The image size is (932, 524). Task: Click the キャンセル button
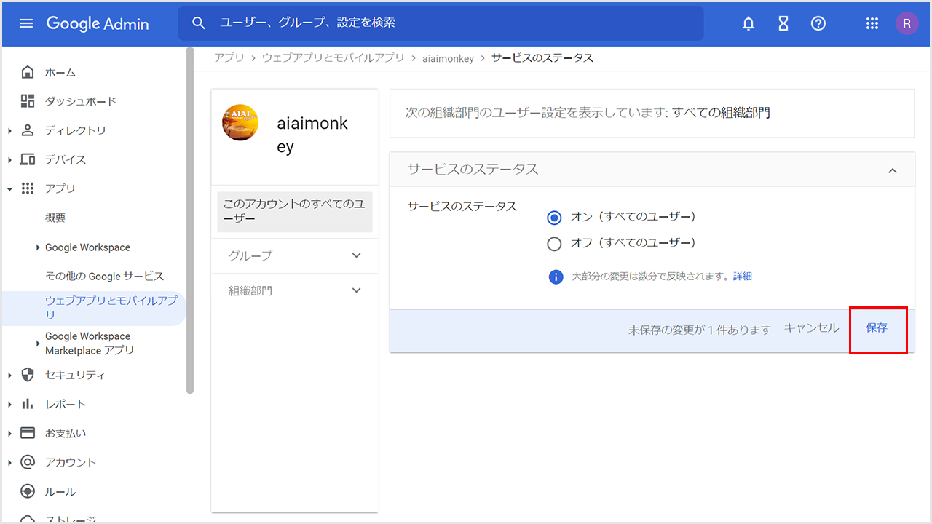pos(811,328)
